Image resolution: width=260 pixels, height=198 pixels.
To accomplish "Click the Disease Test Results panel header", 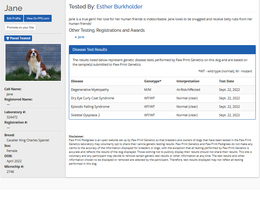I will pos(162,50).
